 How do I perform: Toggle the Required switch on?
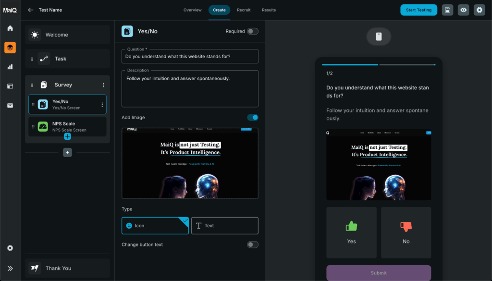click(x=252, y=31)
